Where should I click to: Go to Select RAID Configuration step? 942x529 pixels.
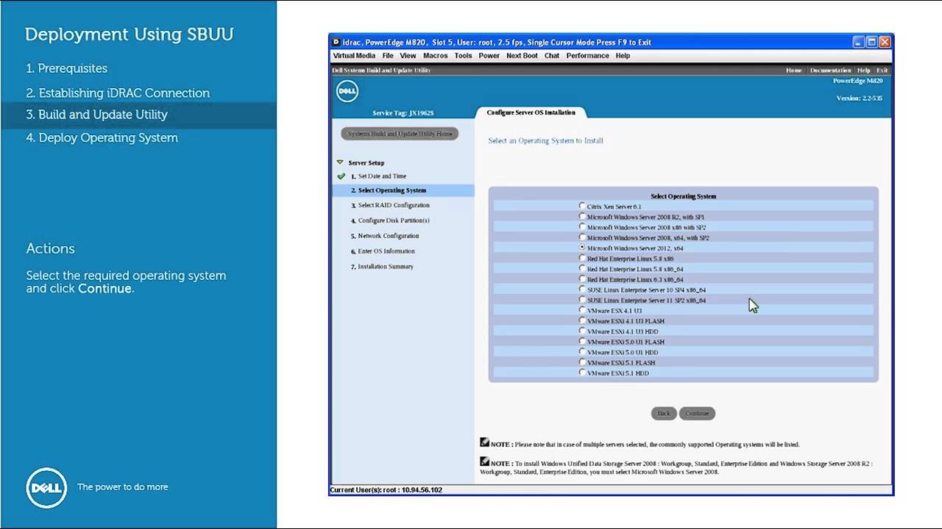(x=394, y=205)
